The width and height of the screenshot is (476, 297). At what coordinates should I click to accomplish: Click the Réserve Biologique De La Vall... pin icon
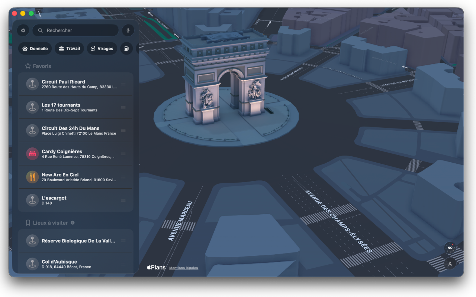tap(32, 241)
